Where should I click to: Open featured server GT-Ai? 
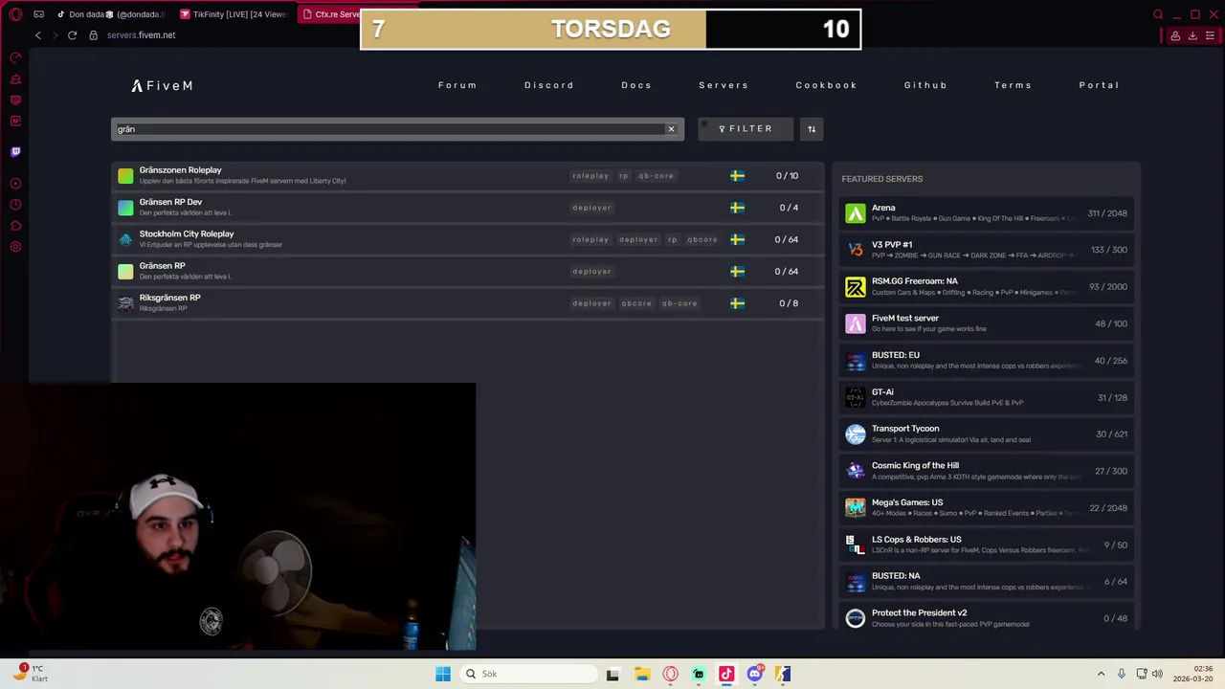pyautogui.click(x=987, y=397)
